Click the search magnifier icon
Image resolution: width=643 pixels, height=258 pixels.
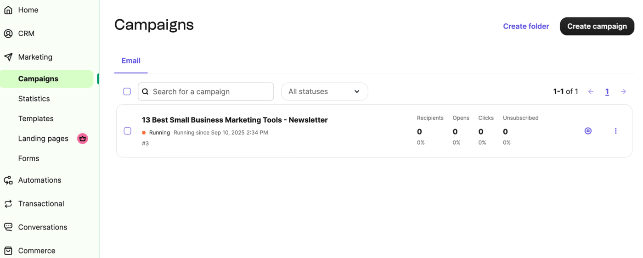145,91
